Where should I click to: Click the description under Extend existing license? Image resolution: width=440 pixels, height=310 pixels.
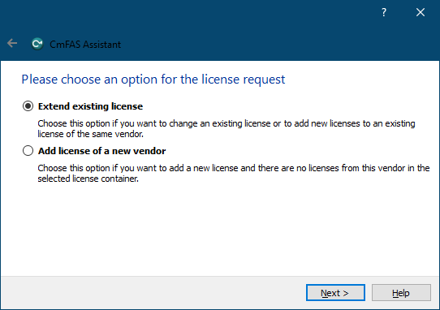coord(226,129)
